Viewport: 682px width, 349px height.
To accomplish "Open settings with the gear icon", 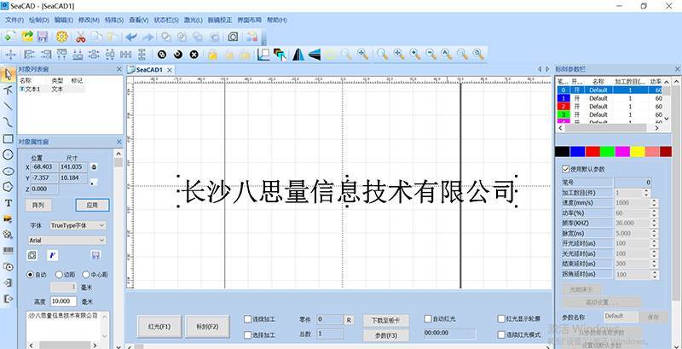I will (61, 37).
